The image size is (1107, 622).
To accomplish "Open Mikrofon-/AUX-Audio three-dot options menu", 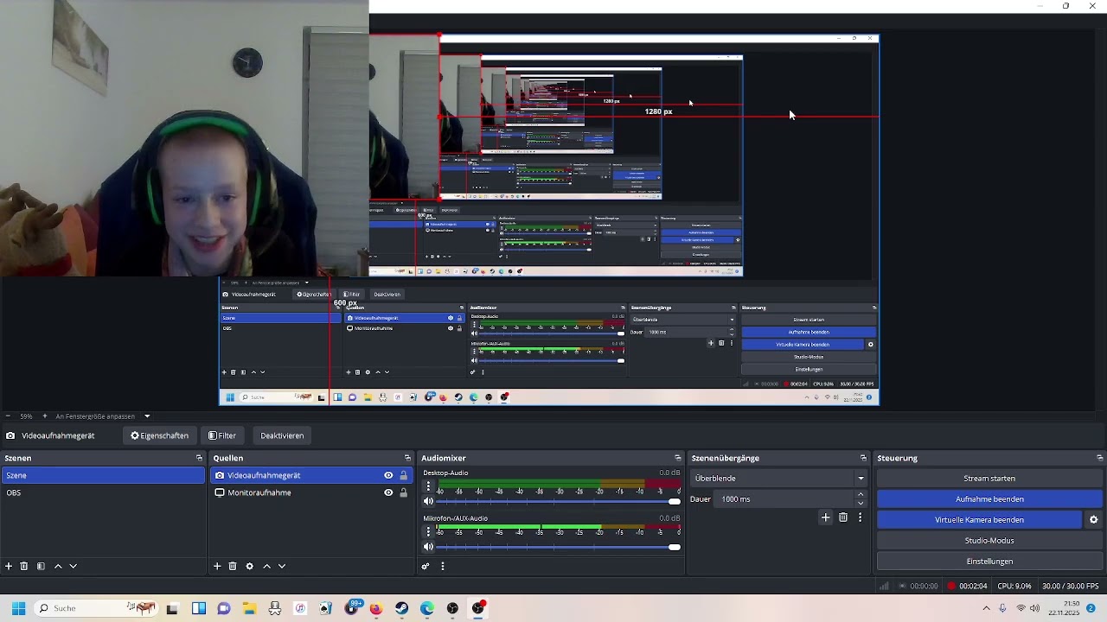I will pos(428,532).
